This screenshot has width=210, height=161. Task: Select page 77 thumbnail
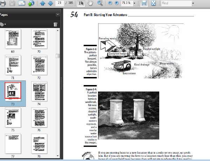[x=13, y=144]
